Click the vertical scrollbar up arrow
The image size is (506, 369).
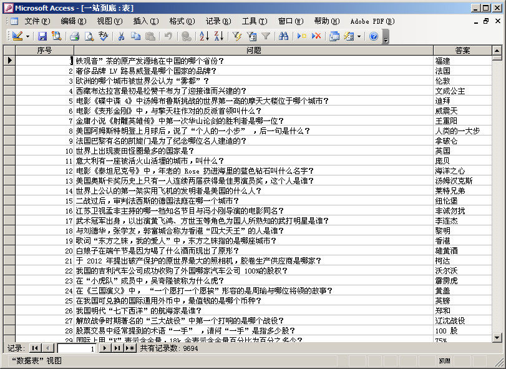pyautogui.click(x=497, y=51)
